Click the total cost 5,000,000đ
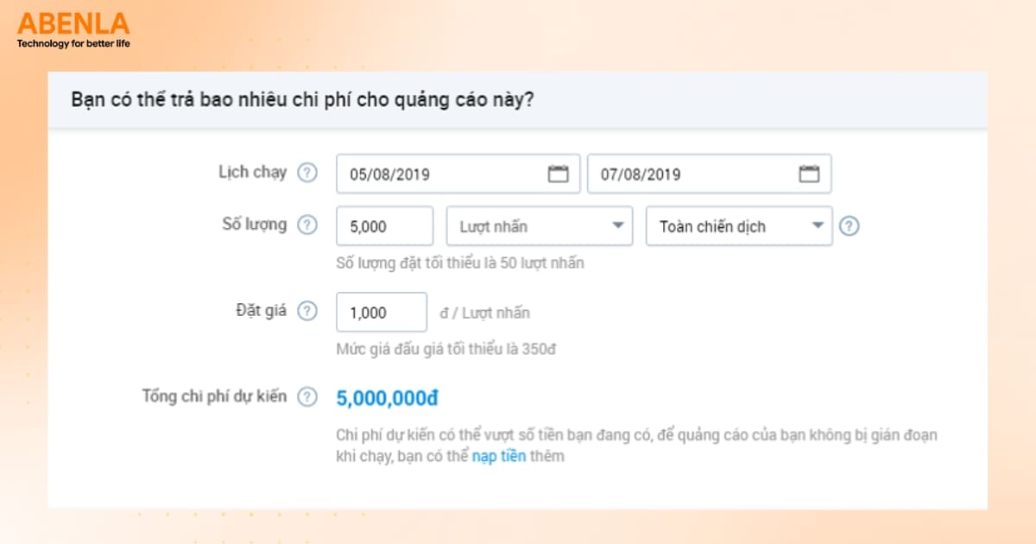Viewport: 1036px width, 544px height. [x=388, y=398]
